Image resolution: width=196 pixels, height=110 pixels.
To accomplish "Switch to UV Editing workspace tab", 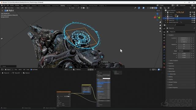I will point(47,5).
